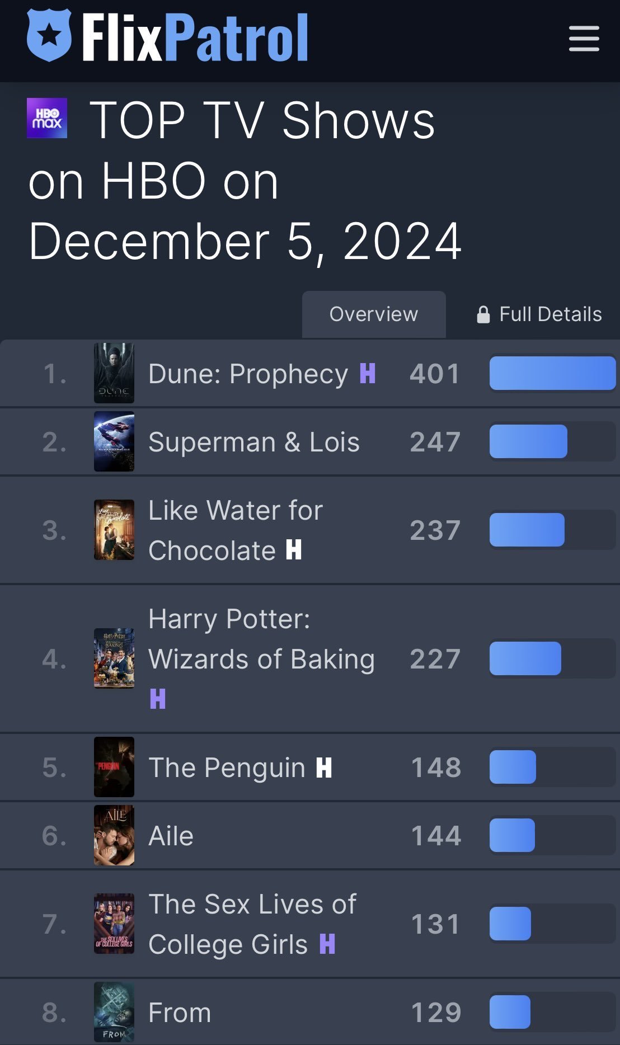The width and height of the screenshot is (620, 1045).
Task: Click the HBO Max logo icon
Action: pyautogui.click(x=47, y=118)
